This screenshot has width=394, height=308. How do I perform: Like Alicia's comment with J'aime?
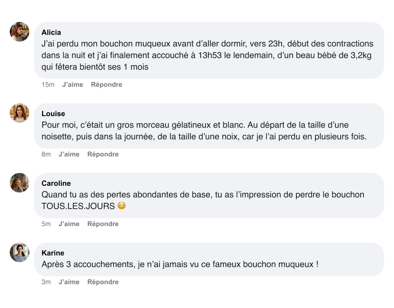[72, 84]
